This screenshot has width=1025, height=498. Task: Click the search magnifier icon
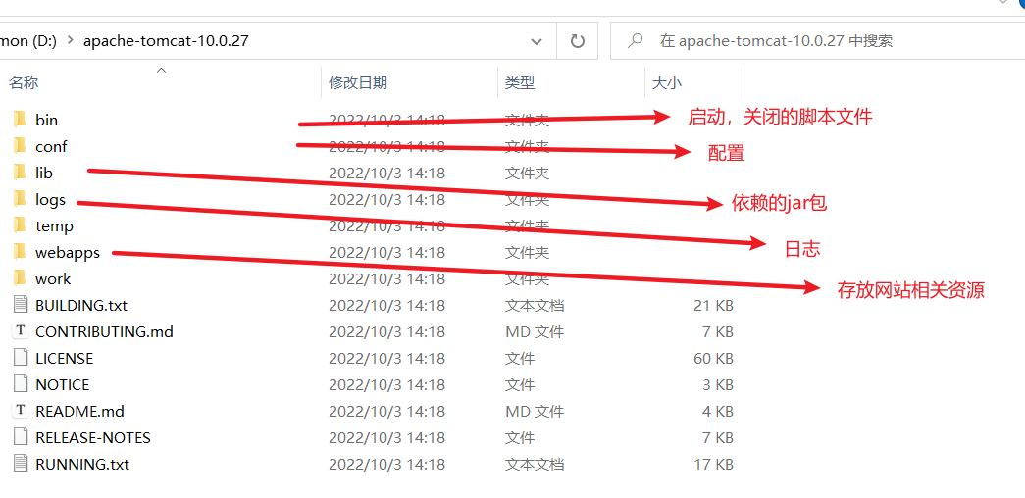point(634,41)
